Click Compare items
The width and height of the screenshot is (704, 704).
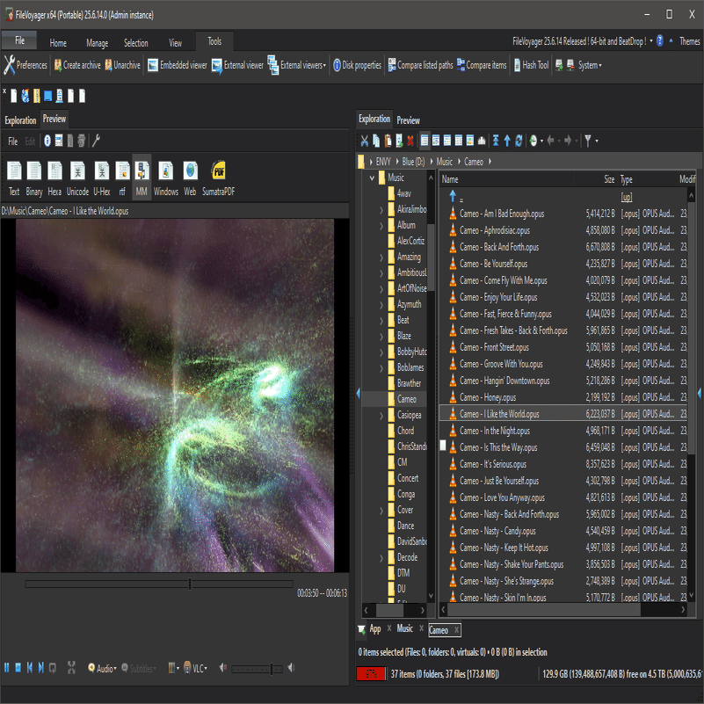482,65
